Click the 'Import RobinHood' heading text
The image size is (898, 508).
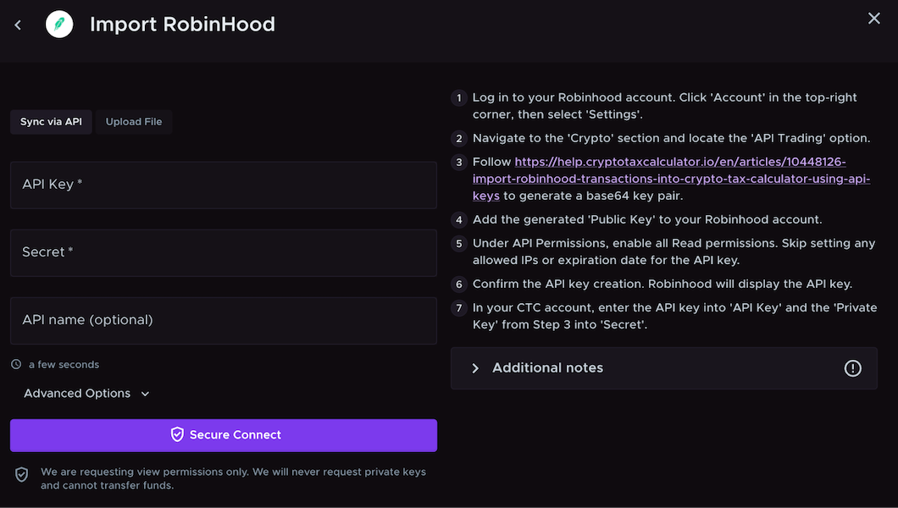click(183, 25)
